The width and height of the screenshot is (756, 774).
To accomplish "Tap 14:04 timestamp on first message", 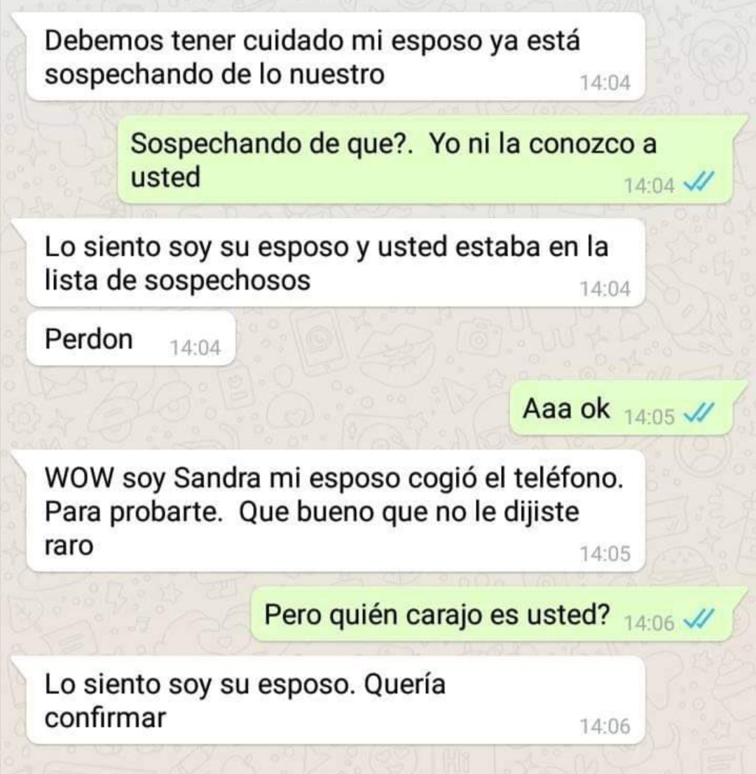I will [x=605, y=83].
